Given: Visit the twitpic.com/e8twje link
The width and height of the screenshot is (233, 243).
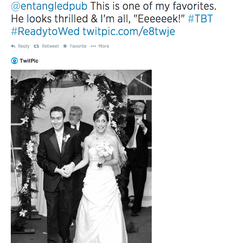Looking at the screenshot, I should (128, 31).
